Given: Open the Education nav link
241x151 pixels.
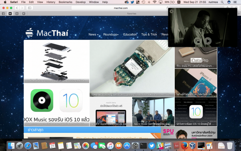Looking at the screenshot, I should coord(130,34).
